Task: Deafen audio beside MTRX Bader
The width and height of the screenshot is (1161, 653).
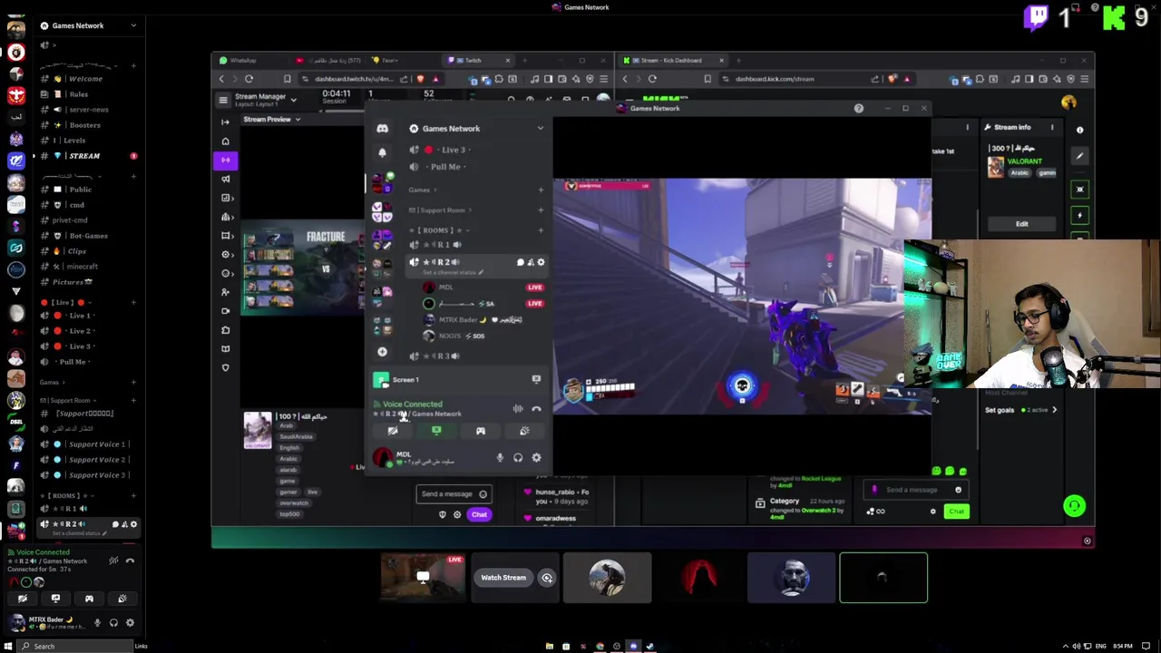Action: pyautogui.click(x=113, y=623)
